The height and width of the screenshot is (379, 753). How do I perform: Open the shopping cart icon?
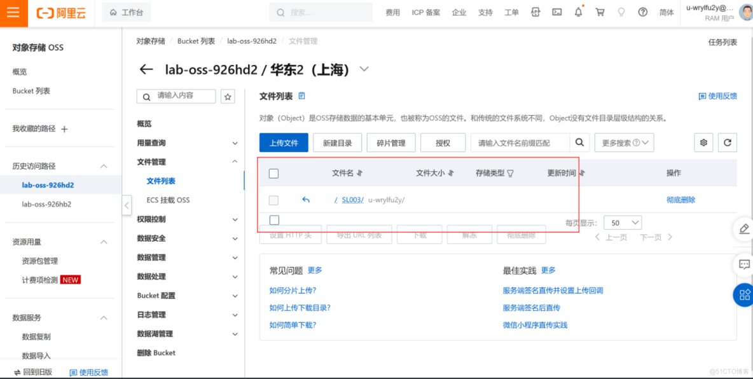(x=600, y=12)
